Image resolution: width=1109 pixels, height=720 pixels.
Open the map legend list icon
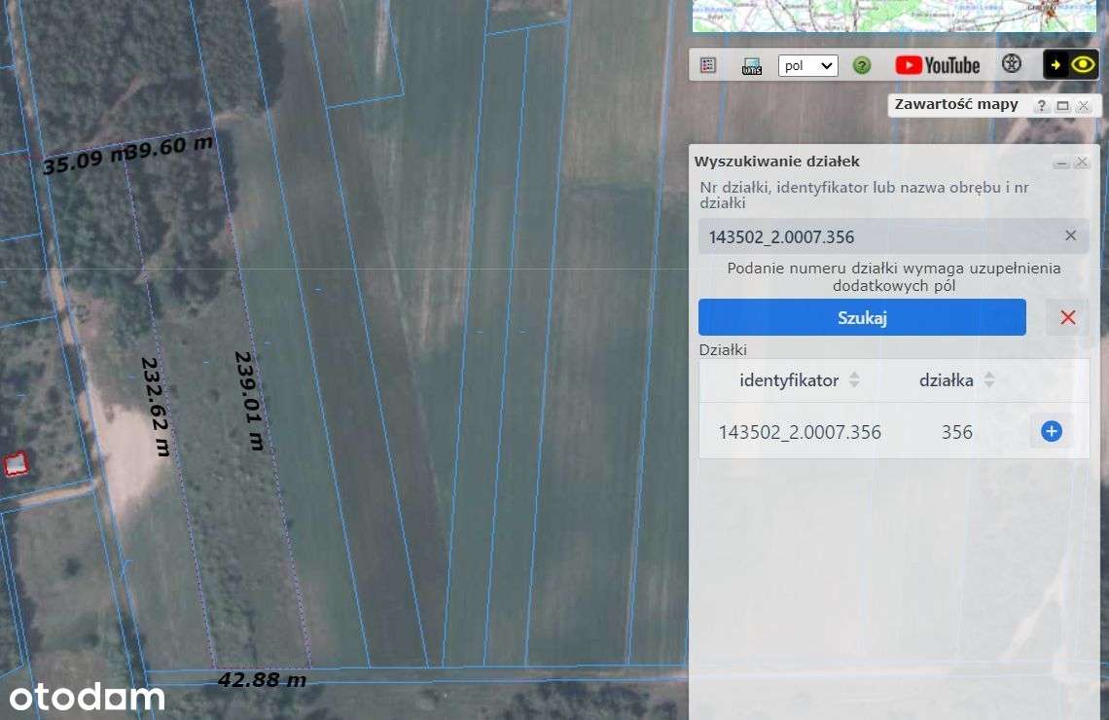tap(708, 66)
